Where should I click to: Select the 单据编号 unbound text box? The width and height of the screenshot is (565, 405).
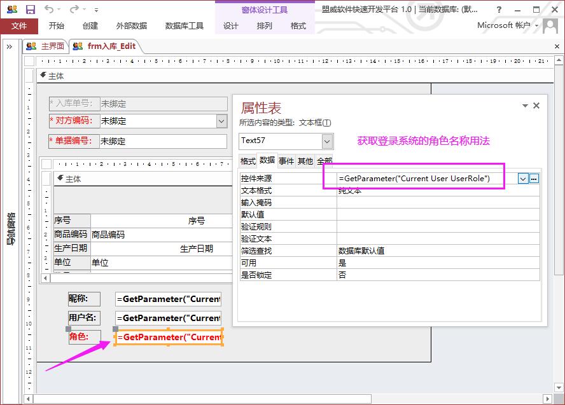pyautogui.click(x=162, y=141)
